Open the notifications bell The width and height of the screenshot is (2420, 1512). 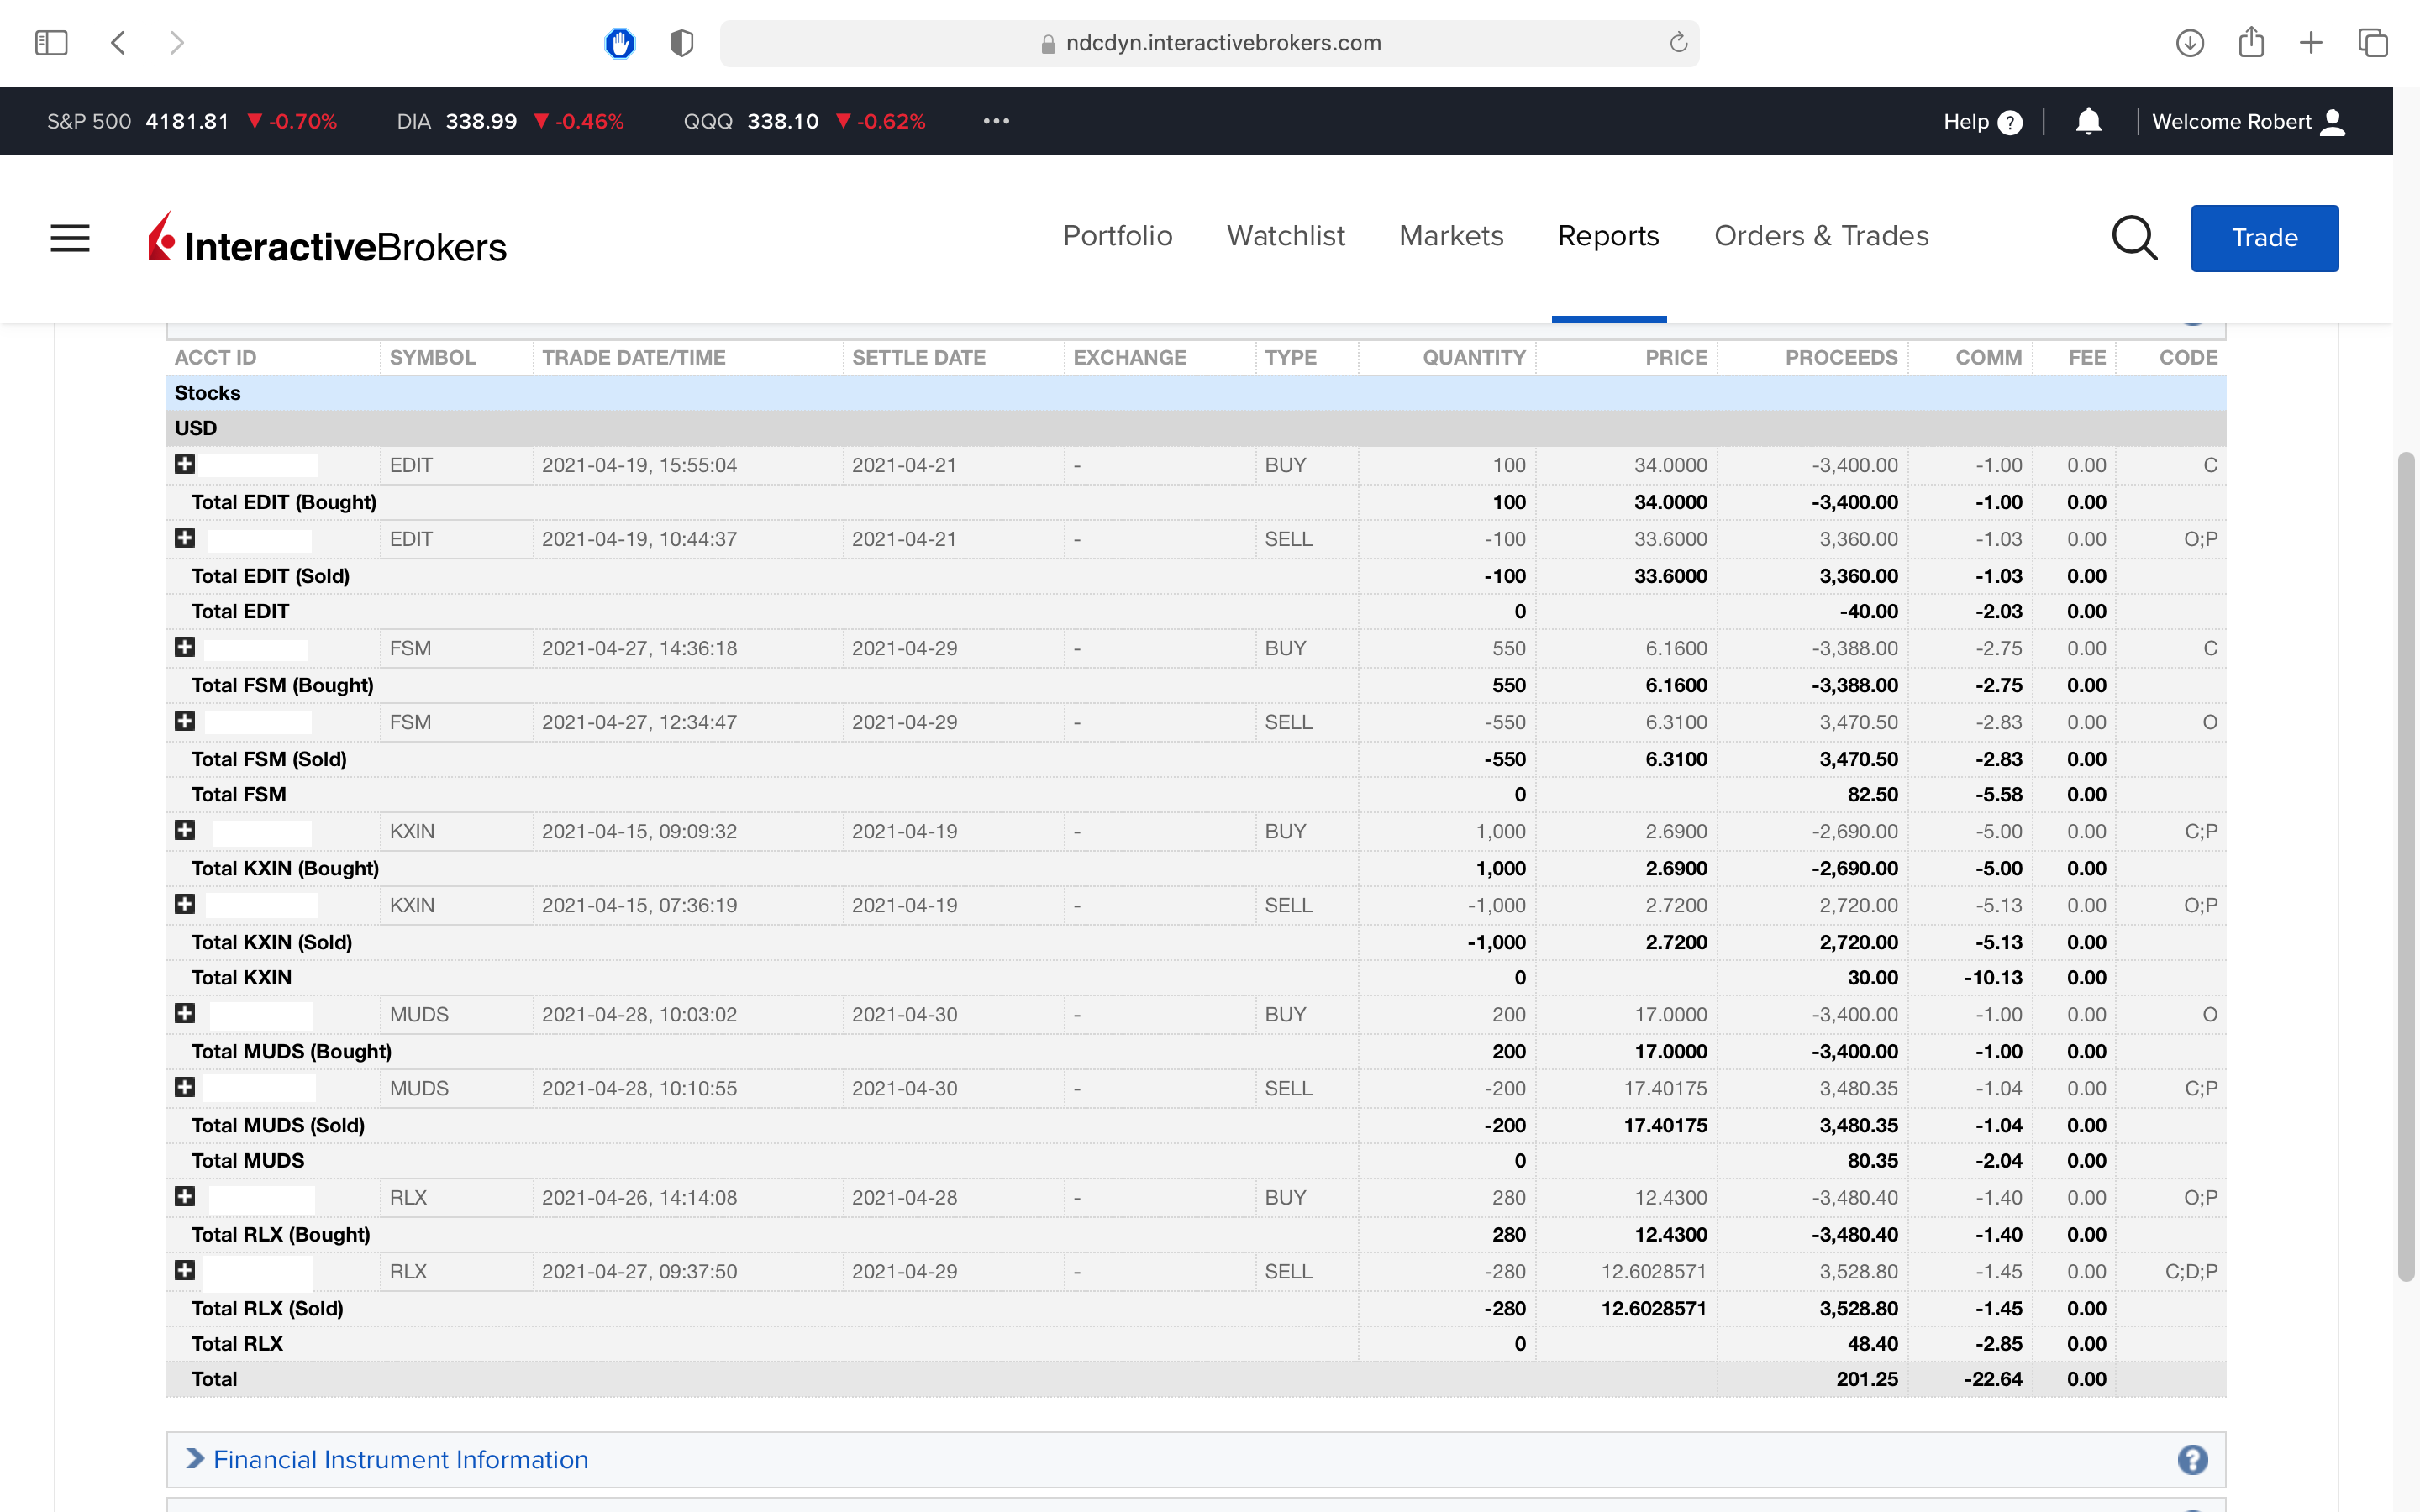point(2088,122)
